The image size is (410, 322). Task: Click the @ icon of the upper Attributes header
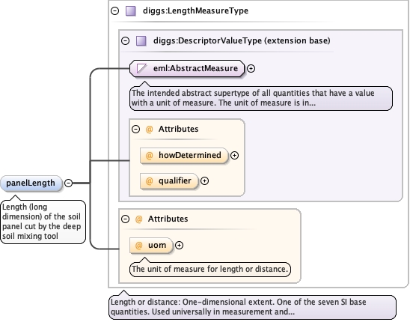tap(149, 129)
